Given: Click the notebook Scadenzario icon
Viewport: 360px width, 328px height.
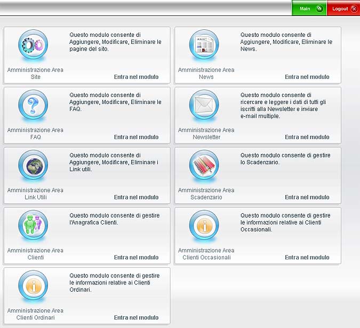Looking at the screenshot, I should 204,165.
